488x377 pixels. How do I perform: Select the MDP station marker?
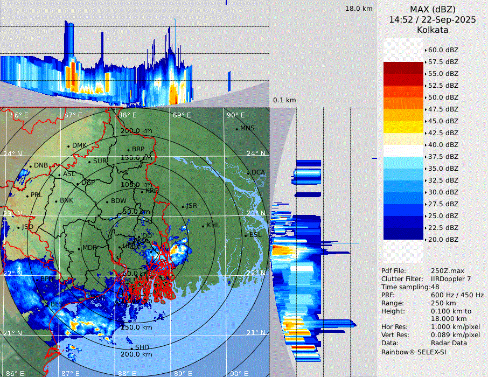[79, 248]
